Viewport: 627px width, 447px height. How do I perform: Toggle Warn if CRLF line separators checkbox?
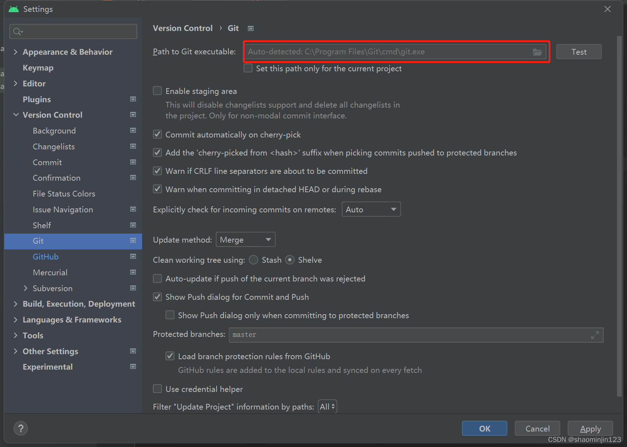(157, 171)
